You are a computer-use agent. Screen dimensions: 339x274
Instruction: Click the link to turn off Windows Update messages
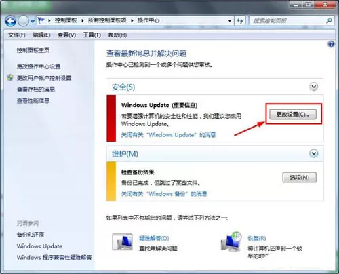click(x=168, y=135)
